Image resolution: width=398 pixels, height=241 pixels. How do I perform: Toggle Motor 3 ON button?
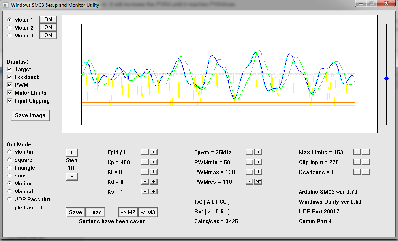click(x=48, y=35)
